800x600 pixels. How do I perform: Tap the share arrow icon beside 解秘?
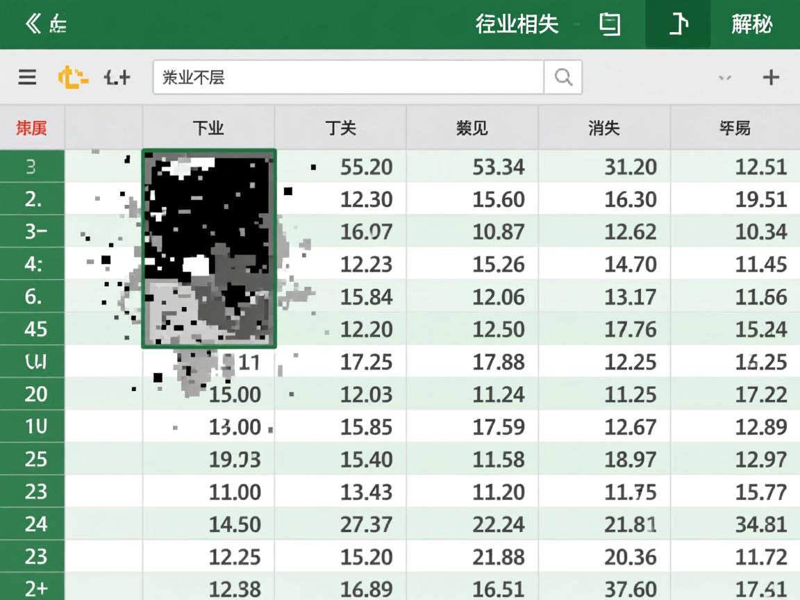677,23
